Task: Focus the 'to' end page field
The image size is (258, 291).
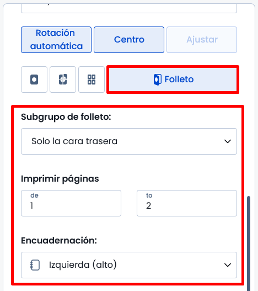Action: pos(187,203)
